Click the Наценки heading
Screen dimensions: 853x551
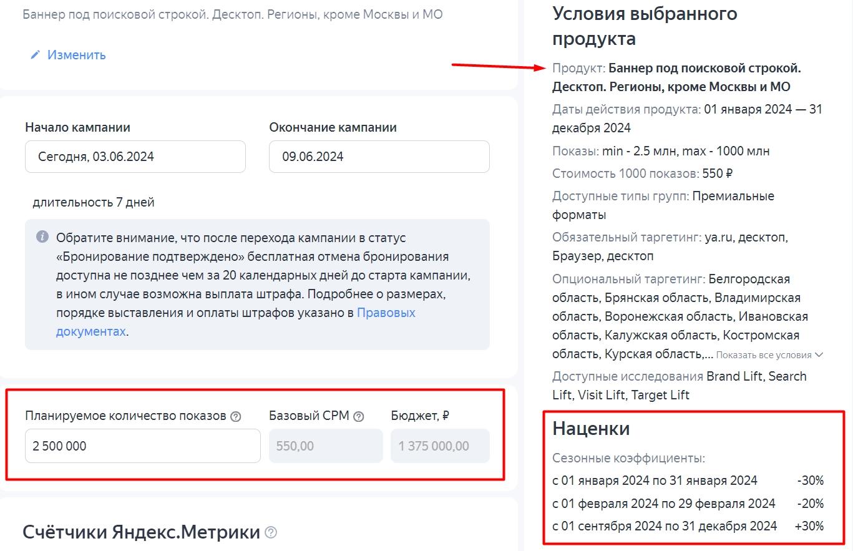(x=591, y=429)
